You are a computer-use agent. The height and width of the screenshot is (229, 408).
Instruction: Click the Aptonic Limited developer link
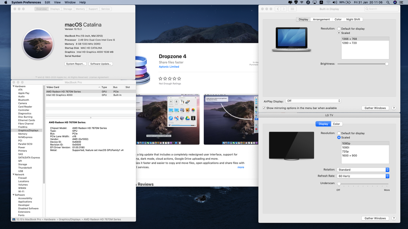coord(169,67)
